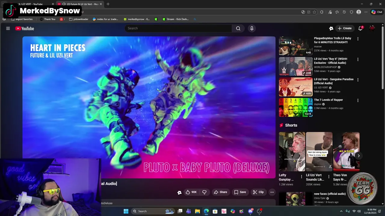Open options for Lil Uzi Vert Sounds Like short
The image size is (385, 216).
click(328, 177)
